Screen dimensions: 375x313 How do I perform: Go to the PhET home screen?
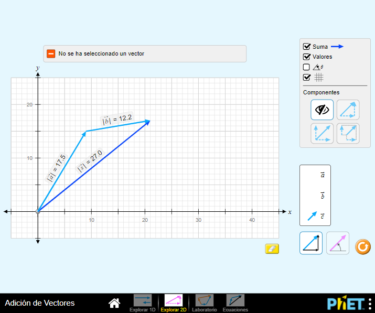pyautogui.click(x=114, y=303)
